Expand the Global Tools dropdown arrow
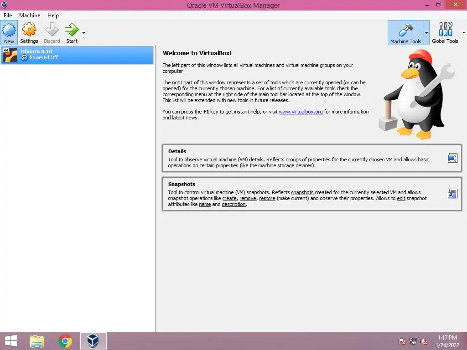 [464, 33]
